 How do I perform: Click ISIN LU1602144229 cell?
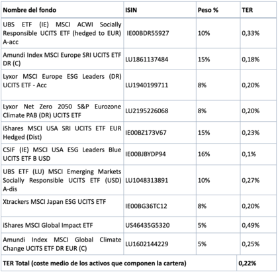[x=147, y=244]
